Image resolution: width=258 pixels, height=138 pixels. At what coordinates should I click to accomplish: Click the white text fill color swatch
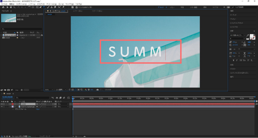[x=252, y=36]
